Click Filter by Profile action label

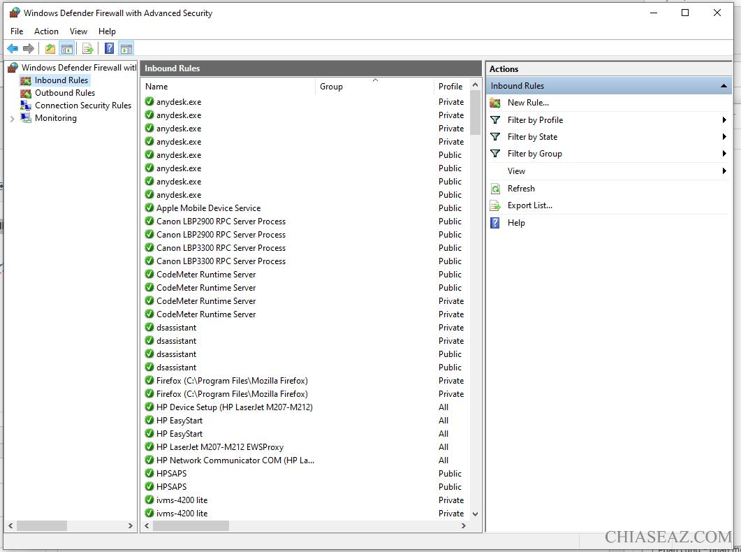[x=535, y=120]
